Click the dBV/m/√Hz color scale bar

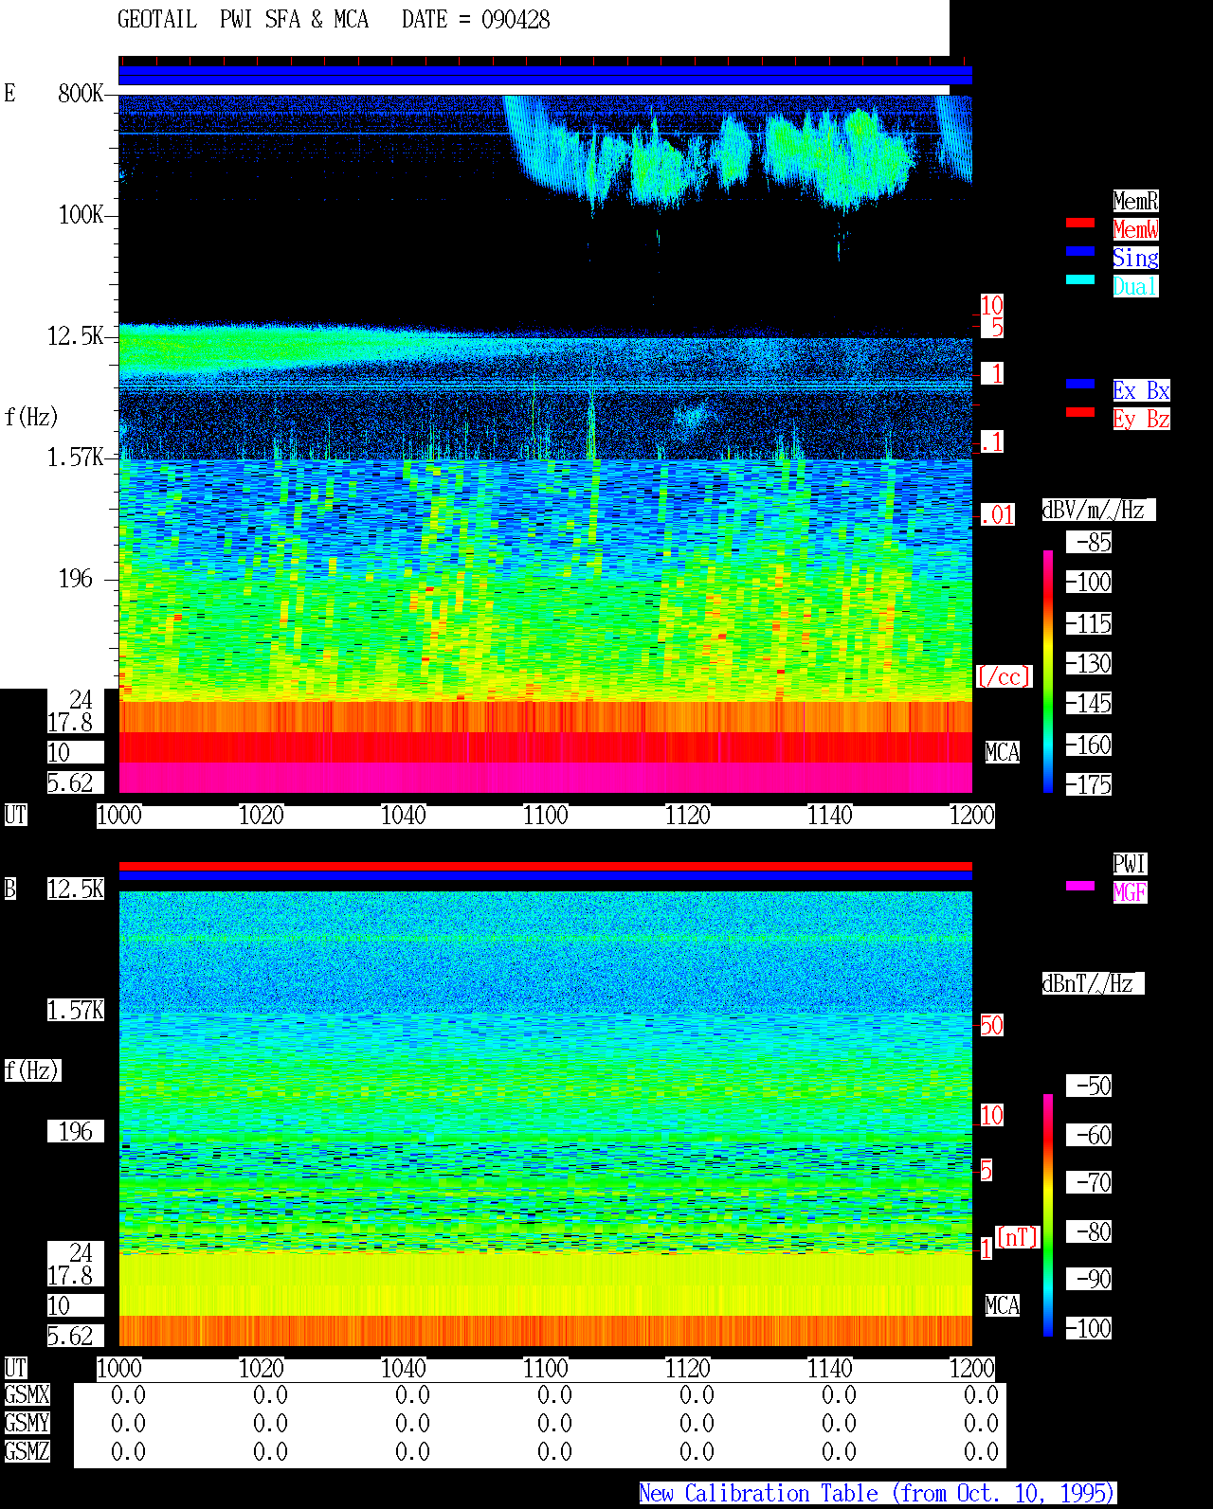pyautogui.click(x=1048, y=671)
